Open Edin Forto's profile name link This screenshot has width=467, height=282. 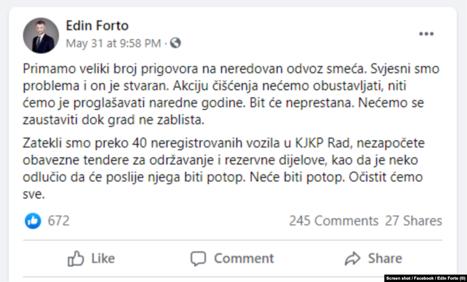(x=97, y=26)
